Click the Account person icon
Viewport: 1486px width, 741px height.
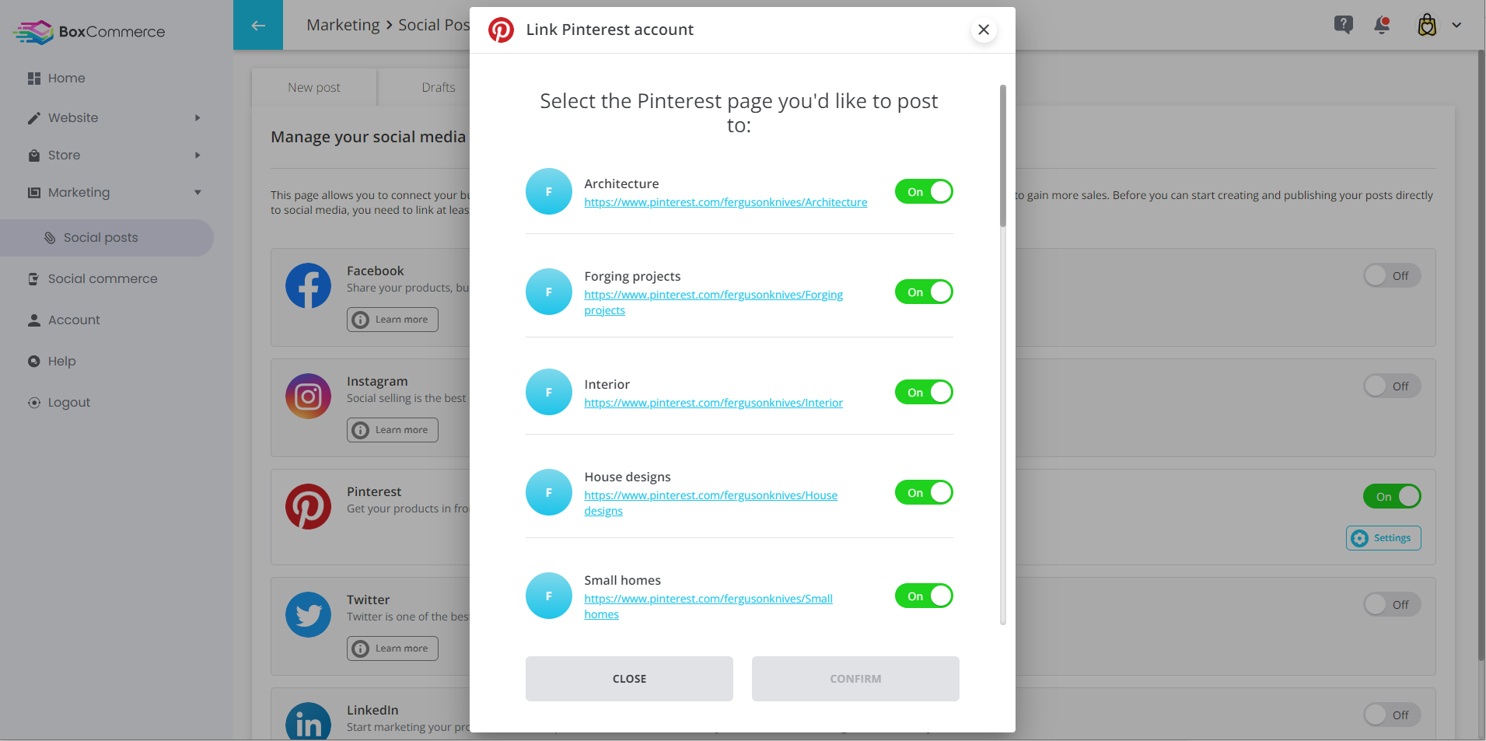click(33, 320)
